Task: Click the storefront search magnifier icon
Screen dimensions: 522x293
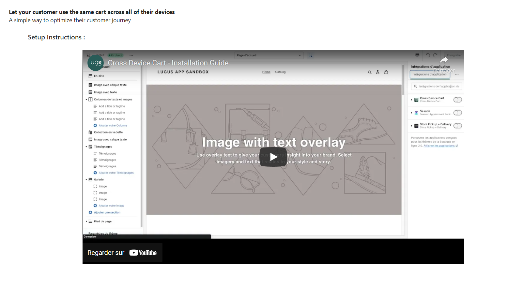Action: coord(370,72)
